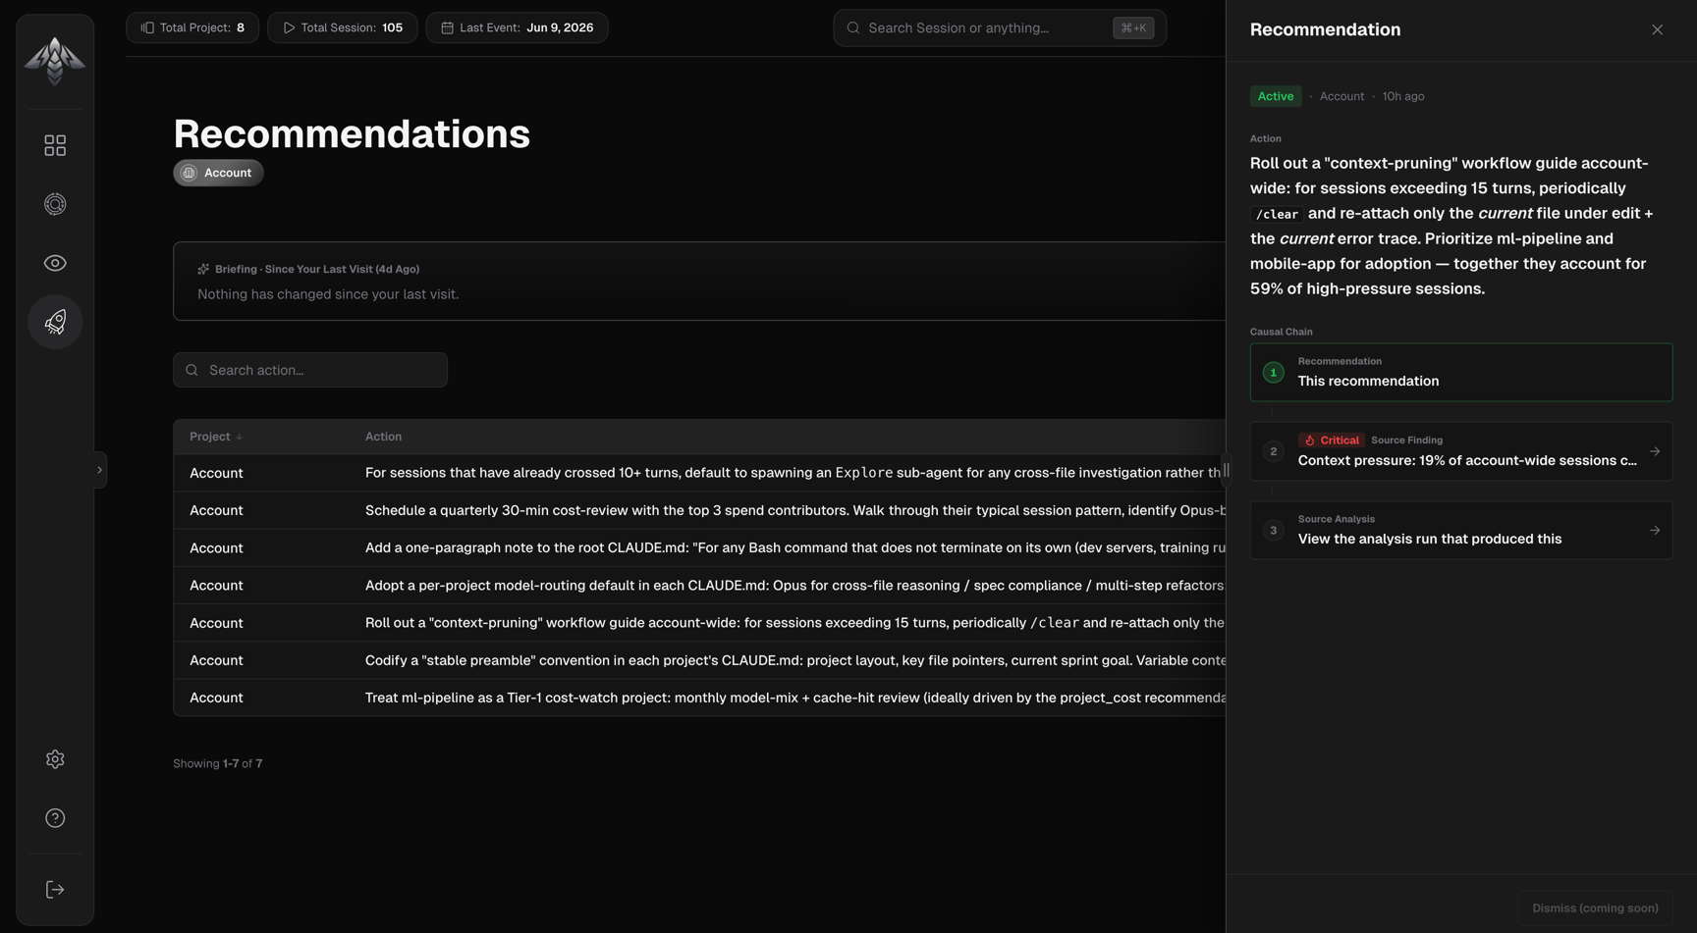Screen dimensions: 1697x933
Task: Close the Recommendation panel
Action: [1657, 29]
